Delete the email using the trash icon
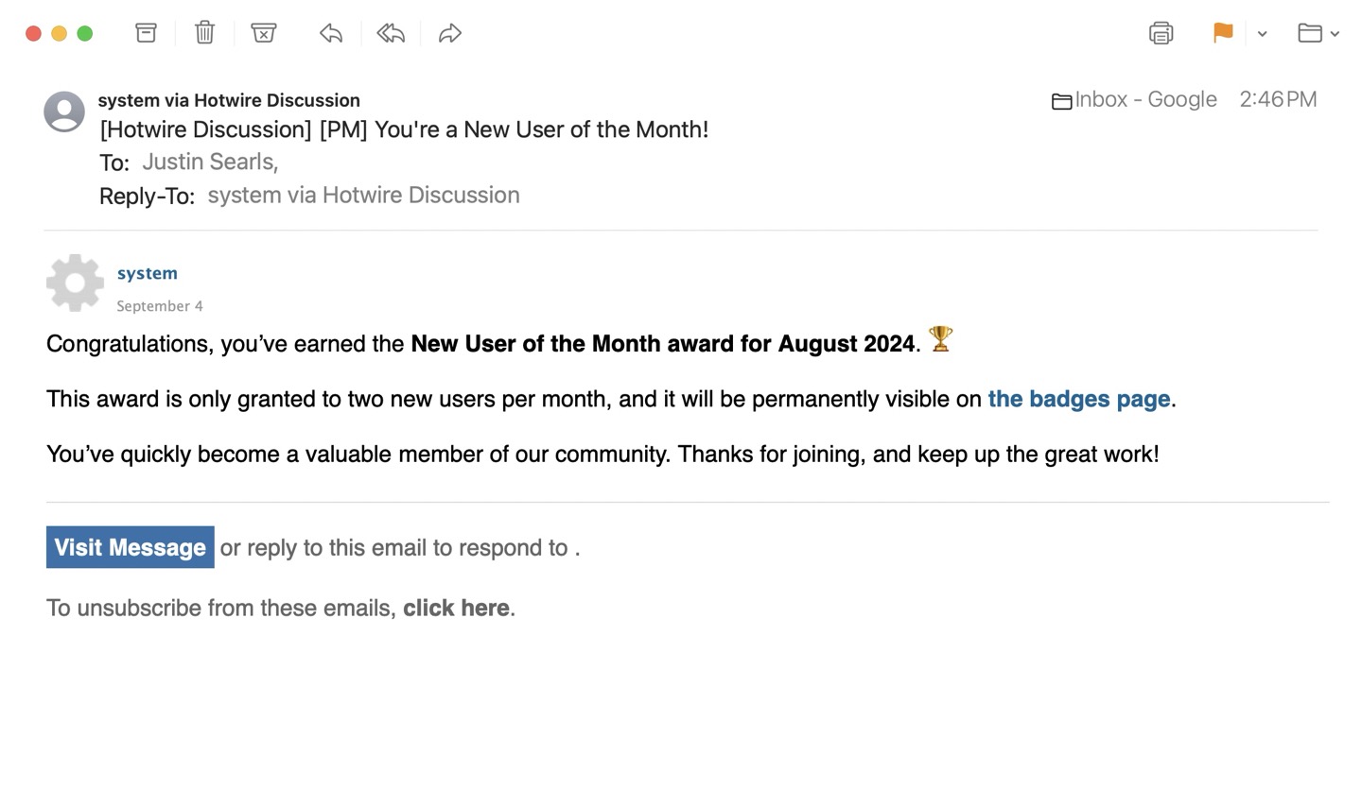The image size is (1362, 807). (204, 33)
